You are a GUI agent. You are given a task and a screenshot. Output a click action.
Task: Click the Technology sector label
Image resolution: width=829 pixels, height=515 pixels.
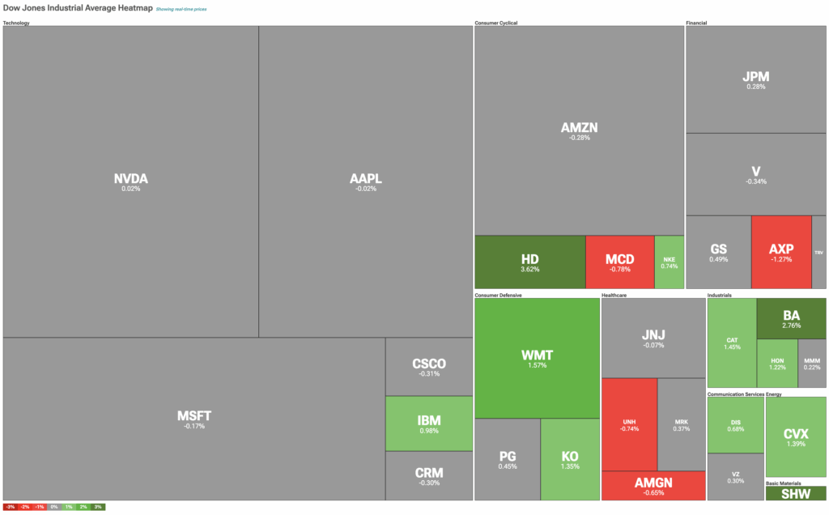(x=17, y=23)
